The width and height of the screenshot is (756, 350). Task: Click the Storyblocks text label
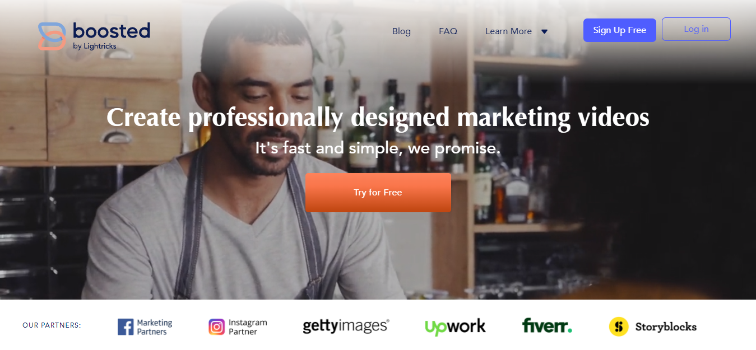tap(666, 326)
